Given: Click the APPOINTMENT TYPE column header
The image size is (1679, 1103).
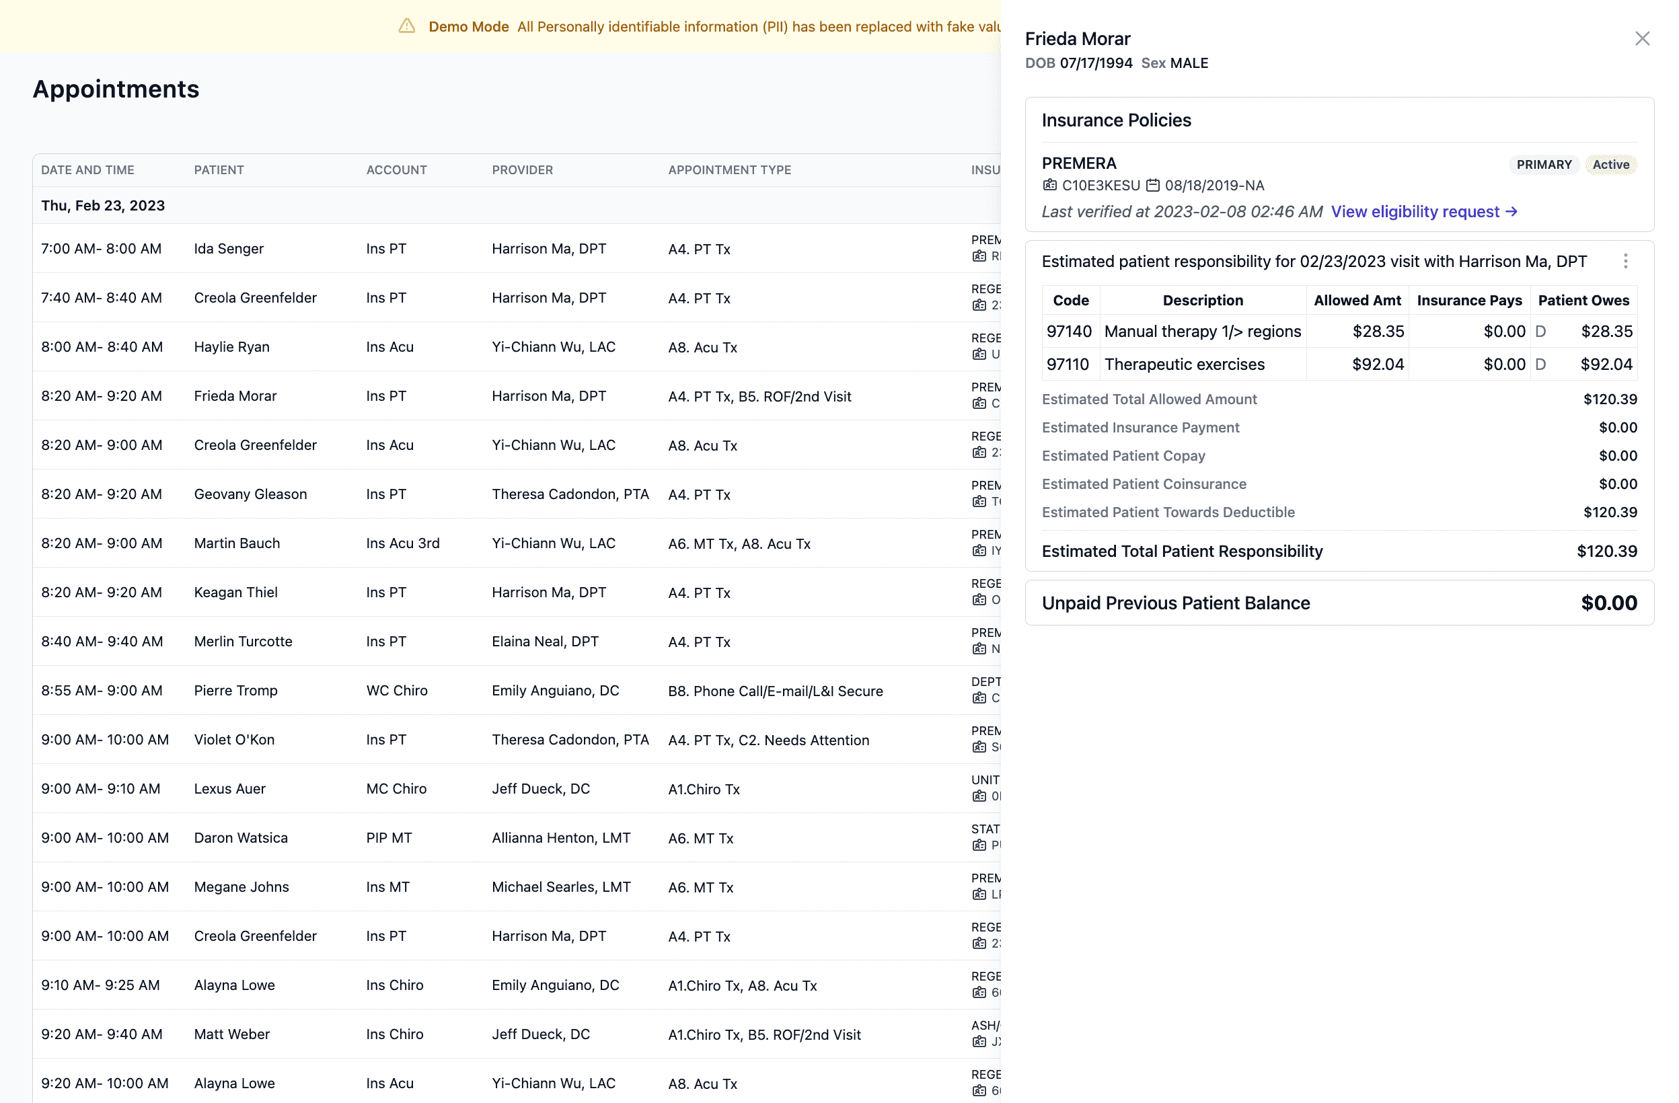Looking at the screenshot, I should pos(729,170).
